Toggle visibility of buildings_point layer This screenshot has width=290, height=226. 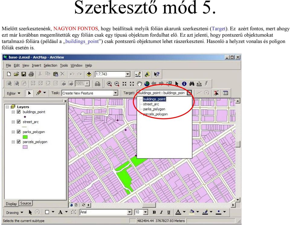pos(18,112)
